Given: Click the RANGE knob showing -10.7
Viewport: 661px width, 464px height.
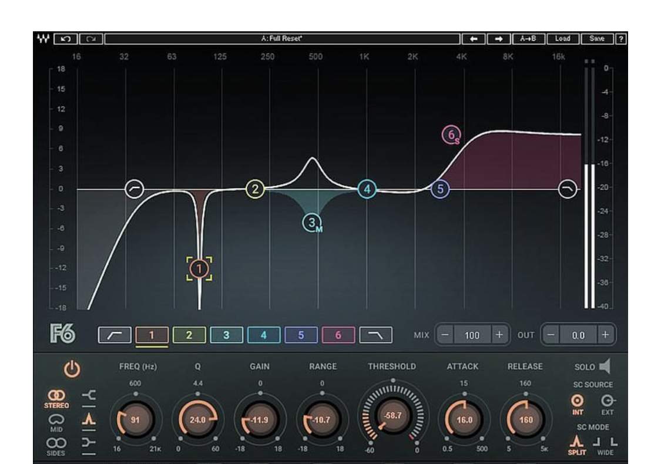Looking at the screenshot, I should pyautogui.click(x=321, y=420).
